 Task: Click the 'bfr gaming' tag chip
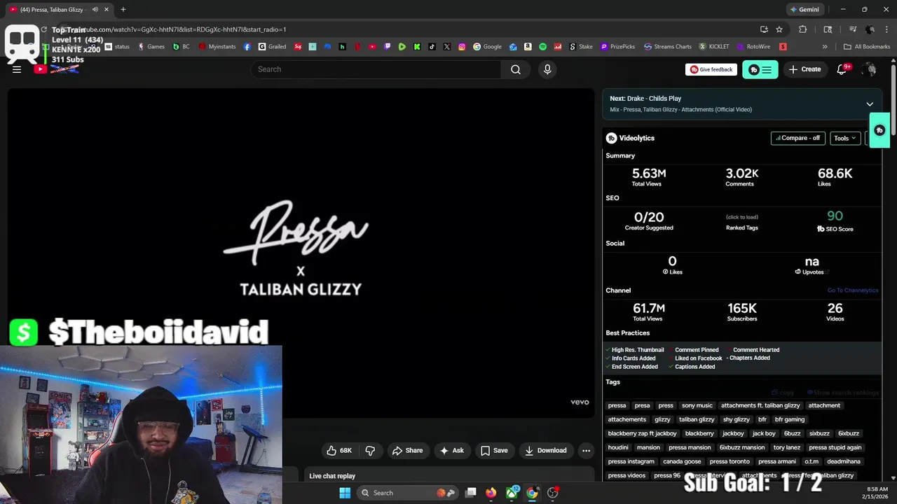[x=790, y=419]
